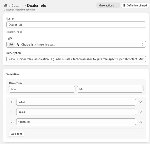Viewport: 150px width, 144px height.
Task: Grab the drag handle beside technical
Action: point(12,122)
